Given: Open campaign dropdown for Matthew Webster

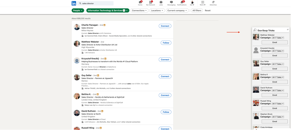Looking at the screenshot, I should click(278, 38).
